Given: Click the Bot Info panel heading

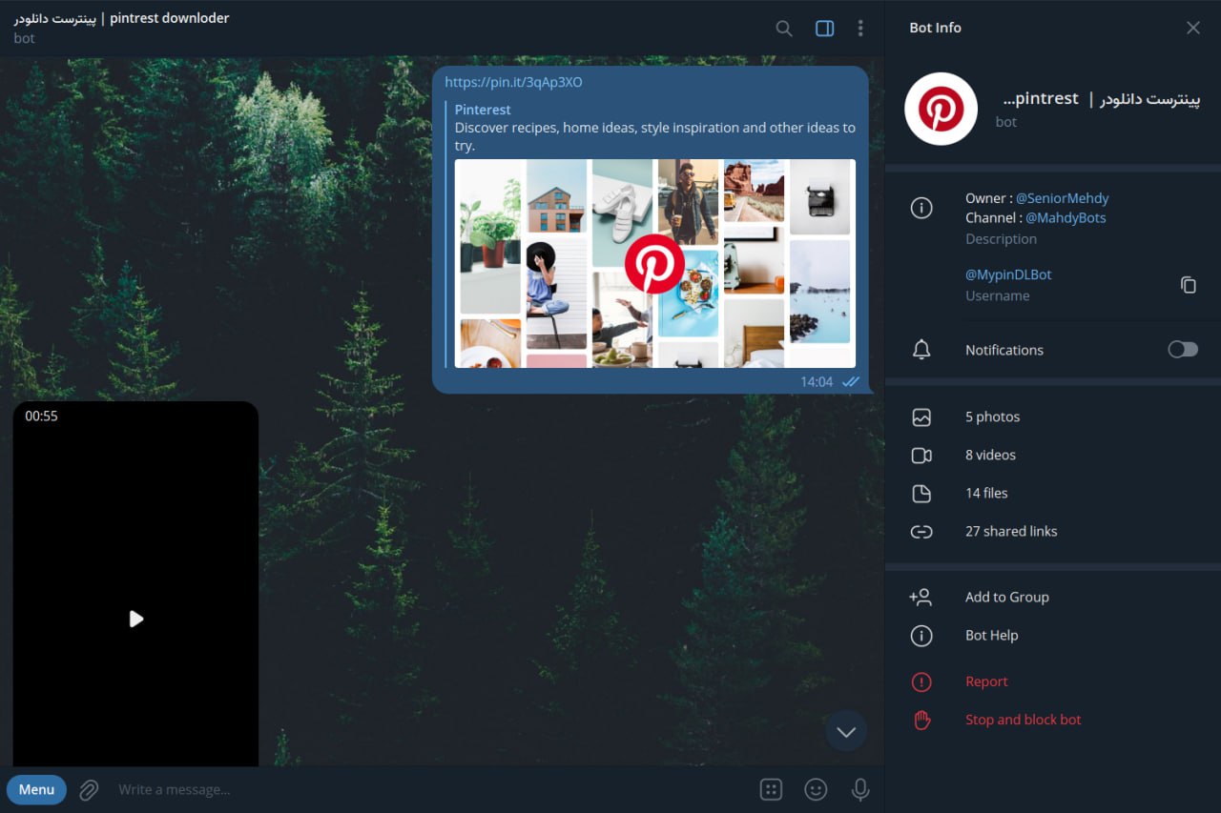Looking at the screenshot, I should (x=935, y=28).
